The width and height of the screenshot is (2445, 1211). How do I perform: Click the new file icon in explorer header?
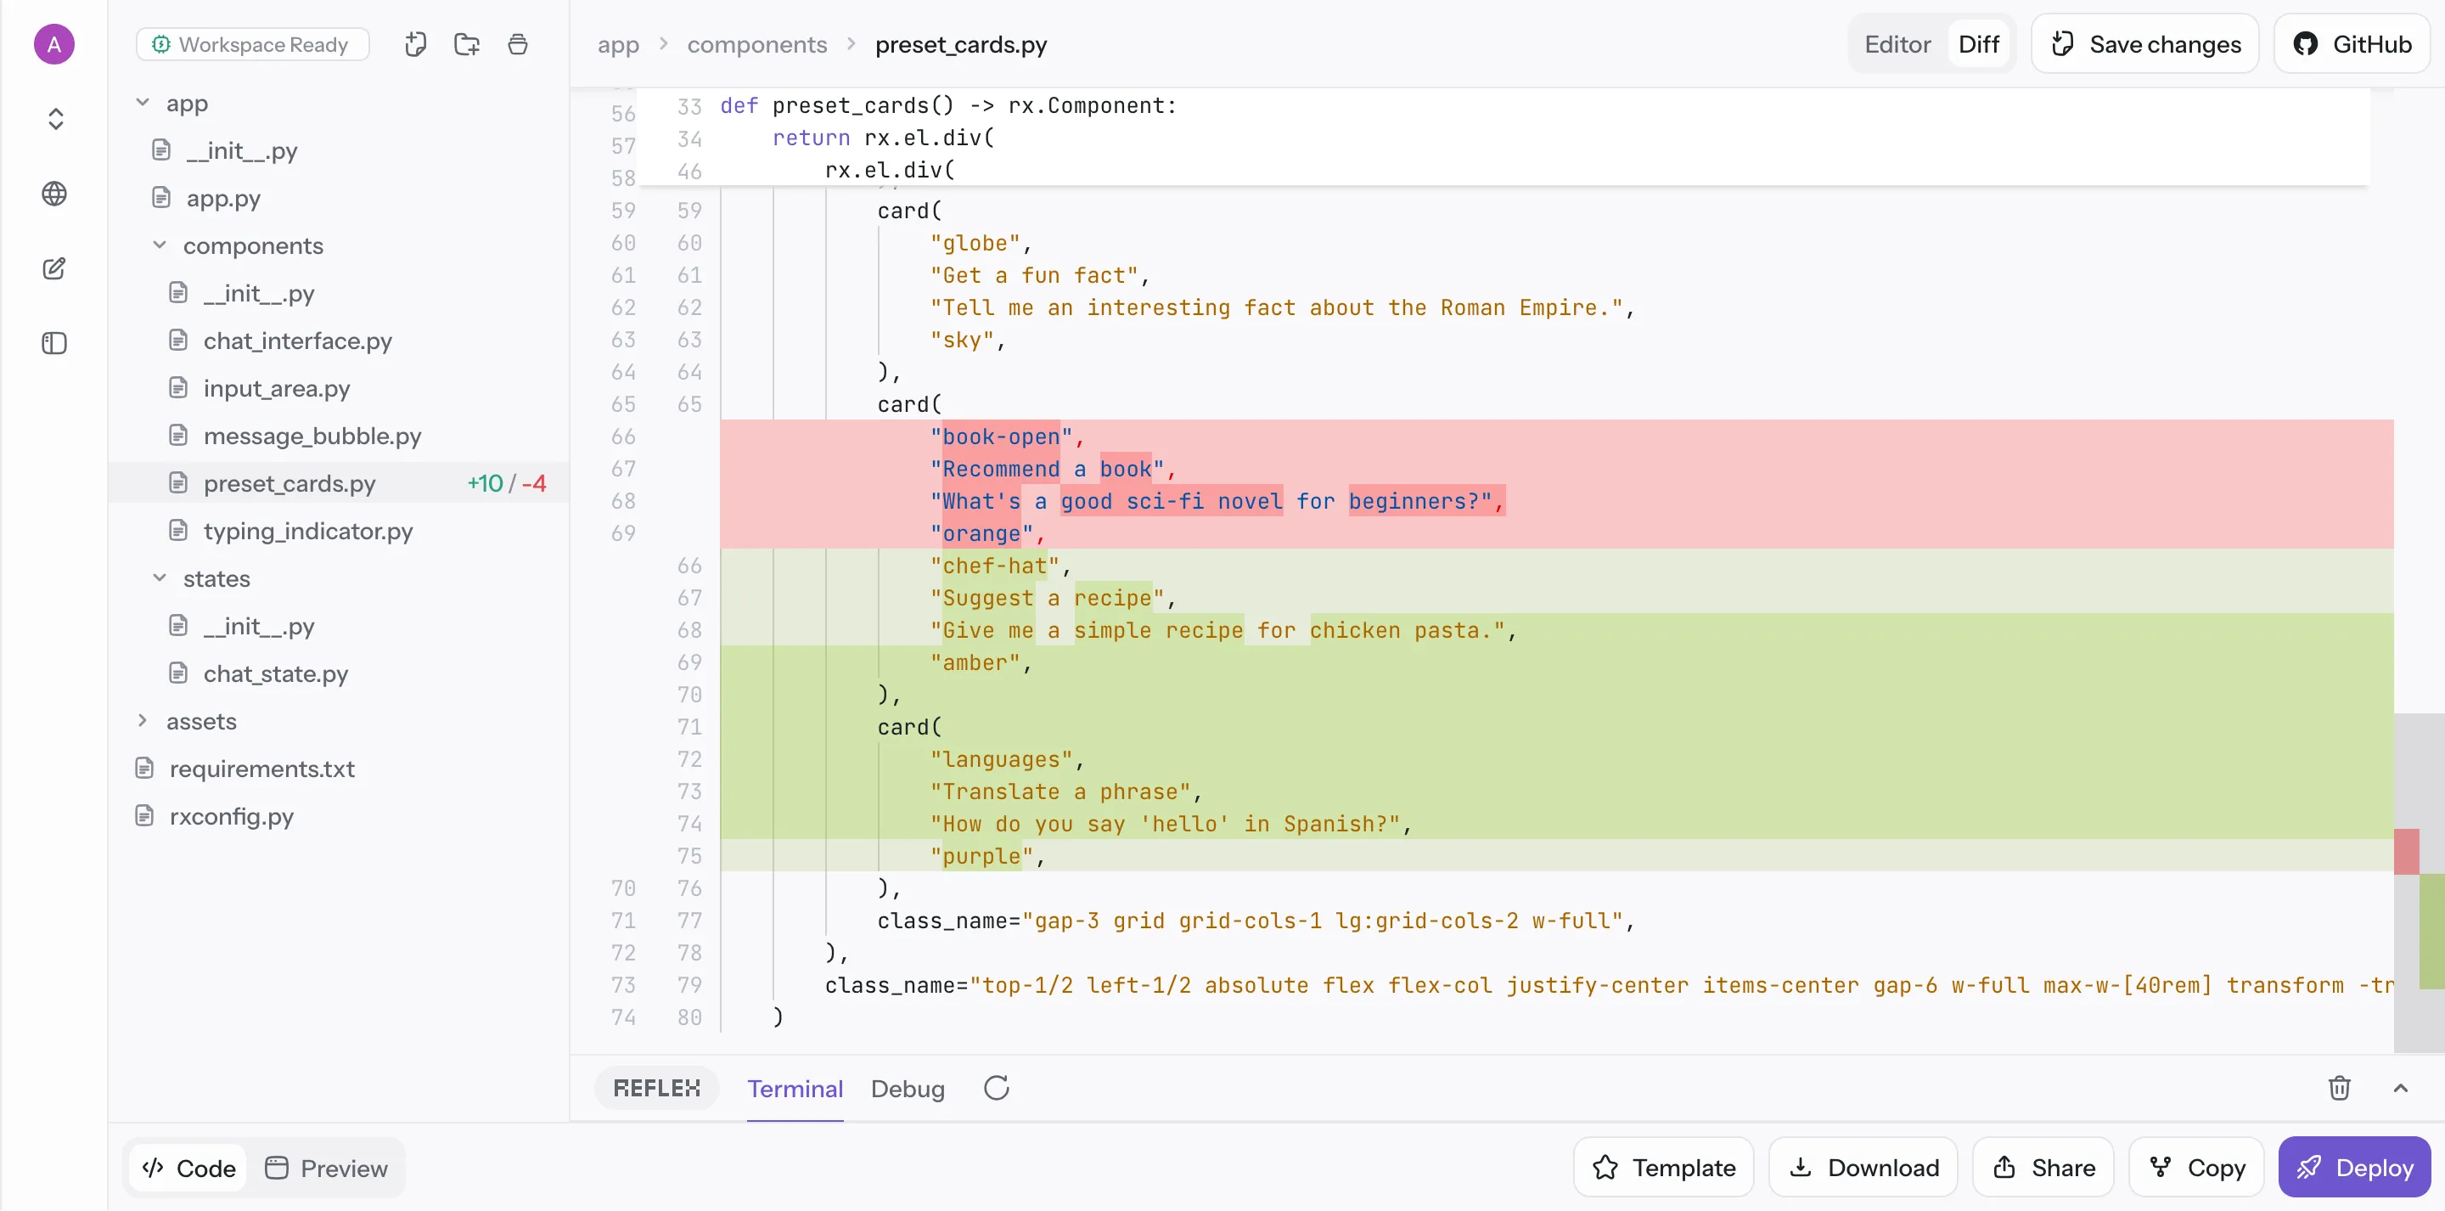coord(415,45)
